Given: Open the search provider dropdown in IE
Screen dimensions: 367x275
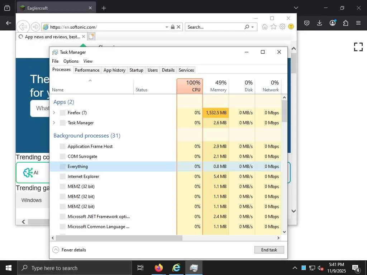Looking at the screenshot, I should click(253, 27).
